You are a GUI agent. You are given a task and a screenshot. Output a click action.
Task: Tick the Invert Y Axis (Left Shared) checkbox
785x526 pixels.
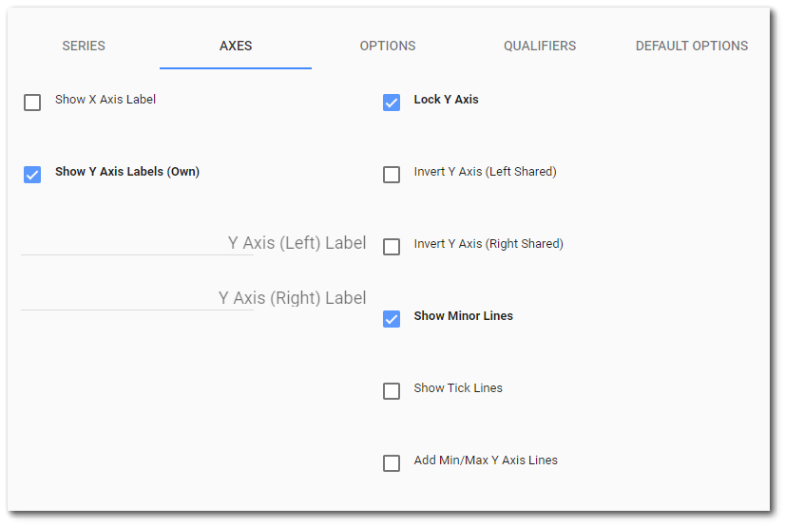[392, 175]
